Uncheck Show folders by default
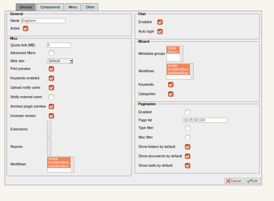The width and height of the screenshot is (274, 201). [x=187, y=147]
